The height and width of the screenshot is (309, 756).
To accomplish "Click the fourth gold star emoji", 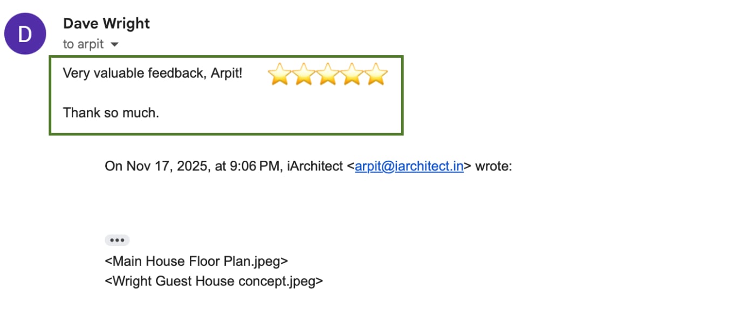I will (x=352, y=74).
